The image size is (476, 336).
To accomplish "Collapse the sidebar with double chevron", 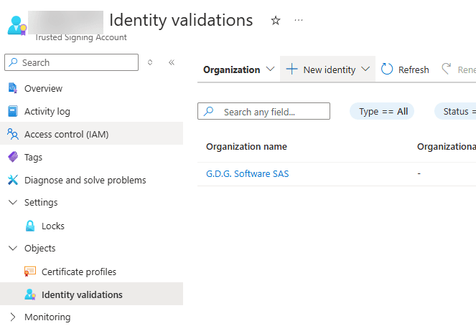I will click(x=172, y=62).
